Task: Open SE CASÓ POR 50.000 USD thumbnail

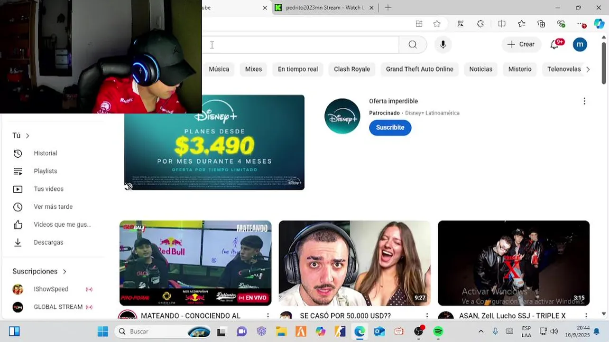Action: [x=354, y=263]
